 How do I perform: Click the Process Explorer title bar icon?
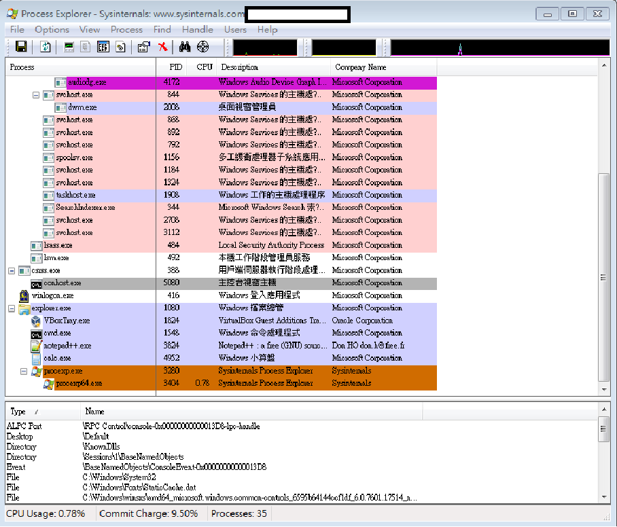[x=12, y=14]
